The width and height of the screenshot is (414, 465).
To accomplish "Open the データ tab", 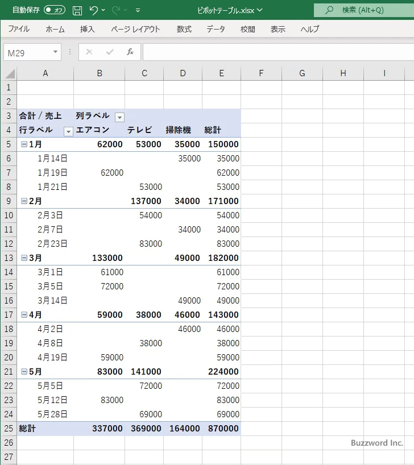I will coord(216,29).
